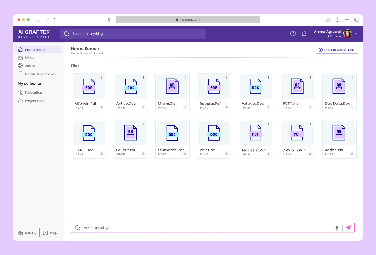Open the three-dot menu on ARV win.Pdf
The image size is (376, 255).
(x=101, y=77)
